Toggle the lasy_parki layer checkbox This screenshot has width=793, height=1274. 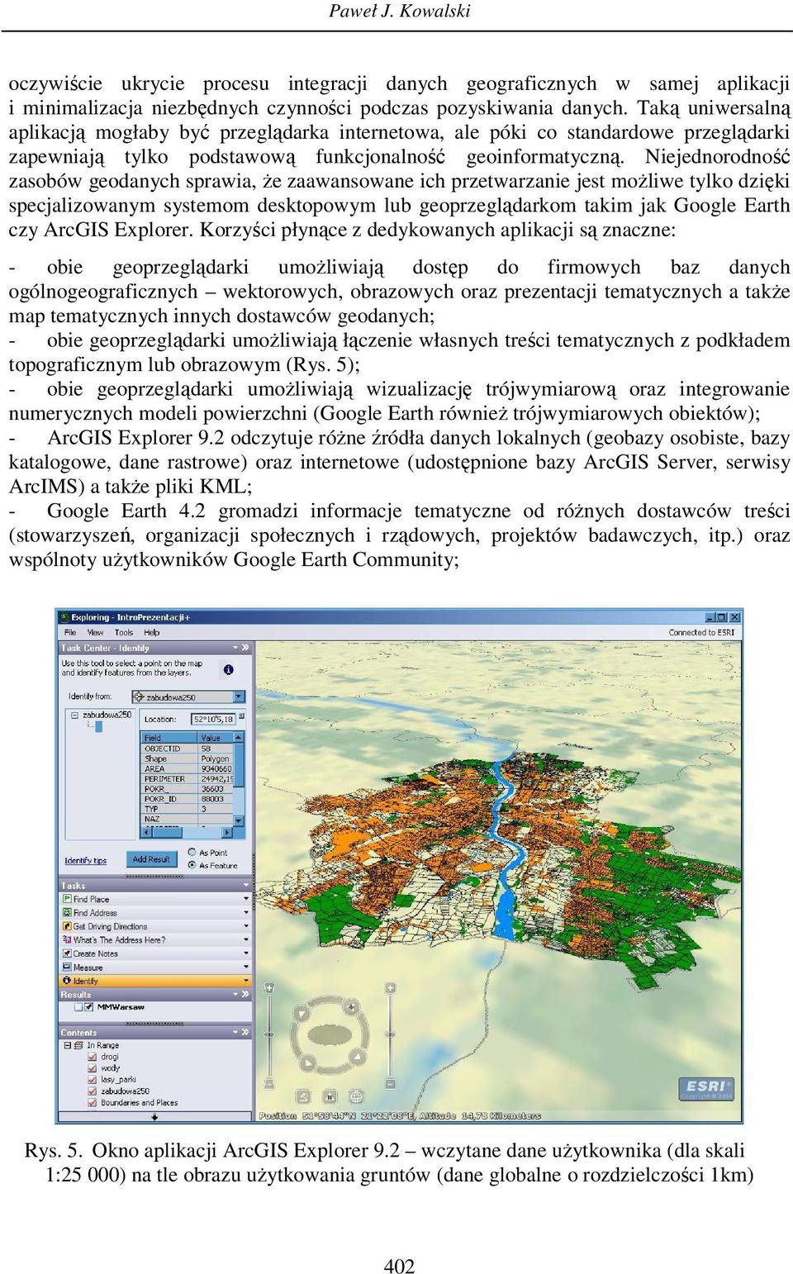93,1079
